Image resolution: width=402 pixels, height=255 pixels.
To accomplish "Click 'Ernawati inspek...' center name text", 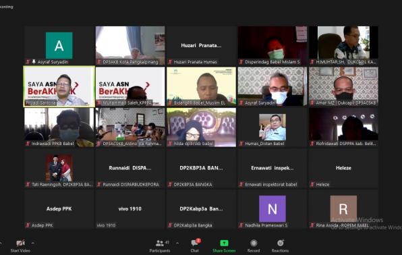I will point(272,168).
